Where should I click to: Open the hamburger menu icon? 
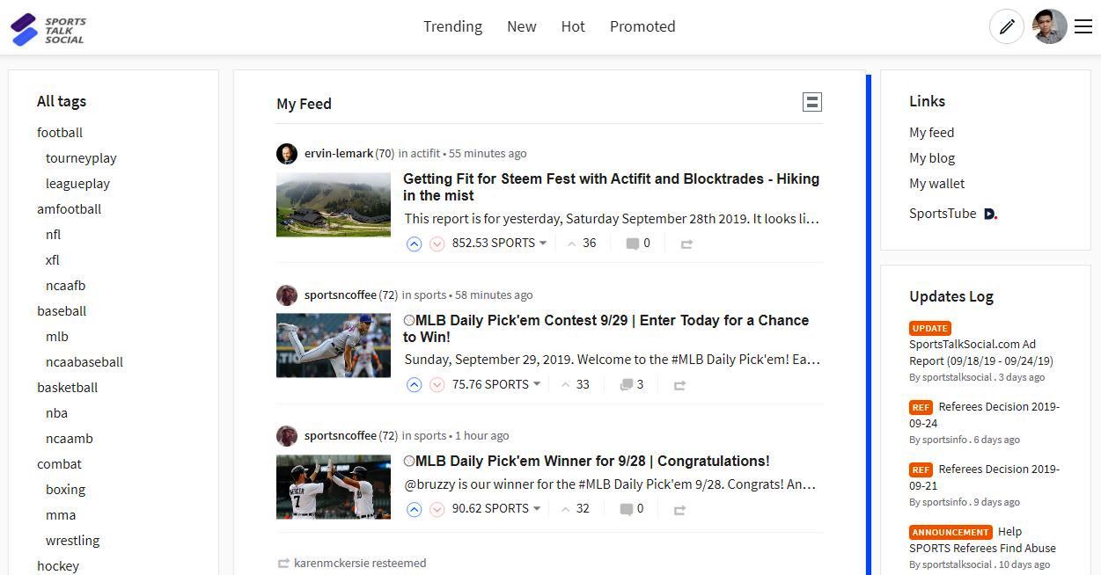pos(1083,26)
